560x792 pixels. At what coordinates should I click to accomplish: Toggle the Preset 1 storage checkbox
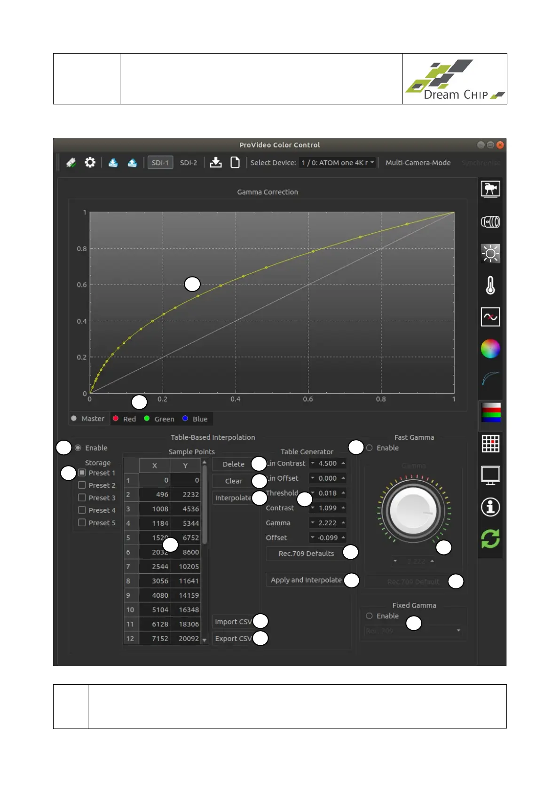(82, 473)
